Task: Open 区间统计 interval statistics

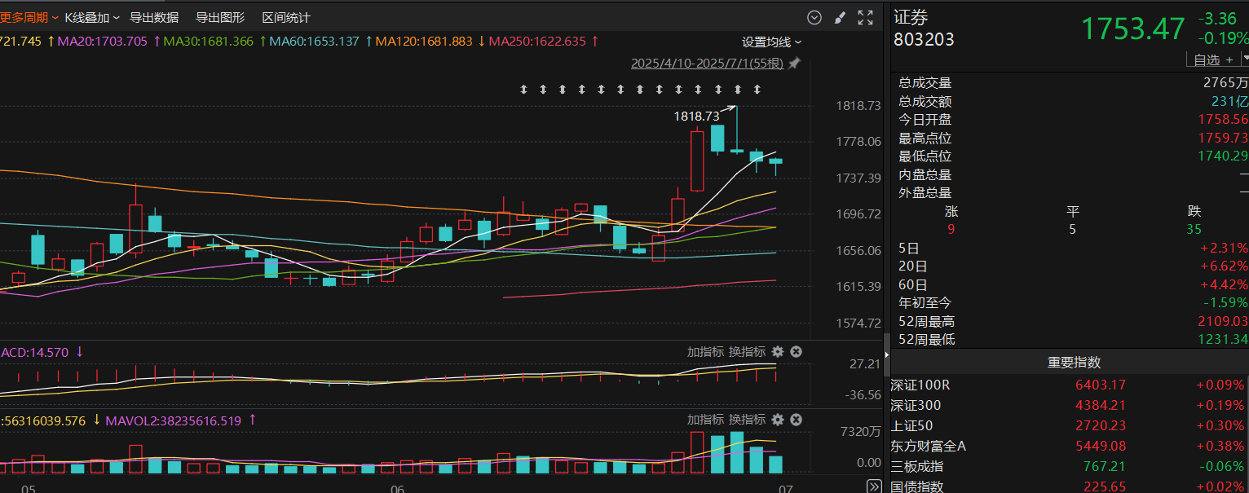Action: click(x=286, y=17)
